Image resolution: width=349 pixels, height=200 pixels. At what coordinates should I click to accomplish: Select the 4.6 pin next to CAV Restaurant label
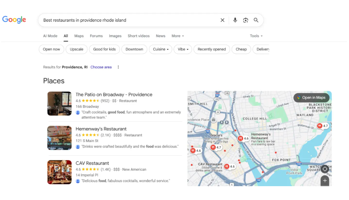click(x=230, y=167)
